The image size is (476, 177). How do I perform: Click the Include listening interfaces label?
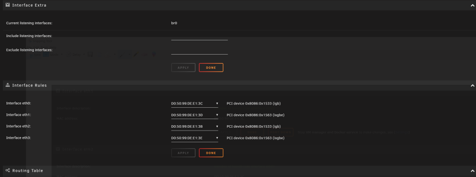pos(29,36)
